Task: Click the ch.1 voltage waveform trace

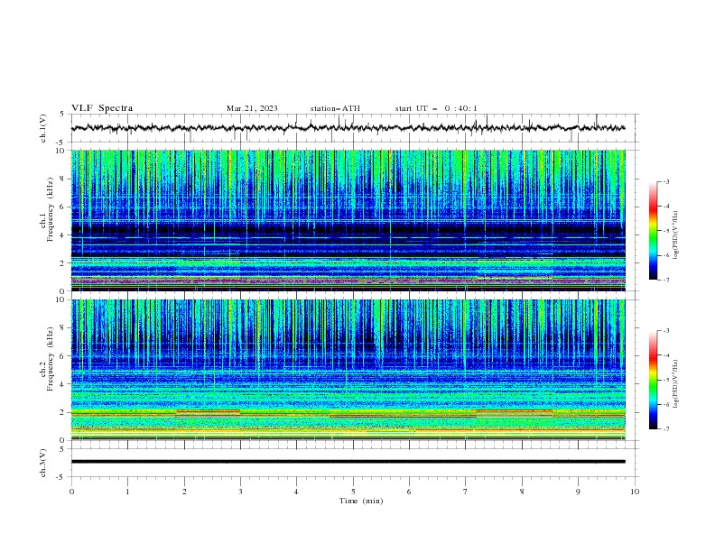Action: 348,128
